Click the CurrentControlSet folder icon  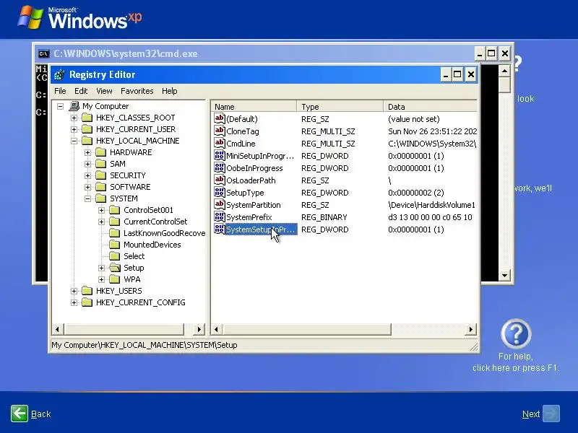click(x=115, y=222)
